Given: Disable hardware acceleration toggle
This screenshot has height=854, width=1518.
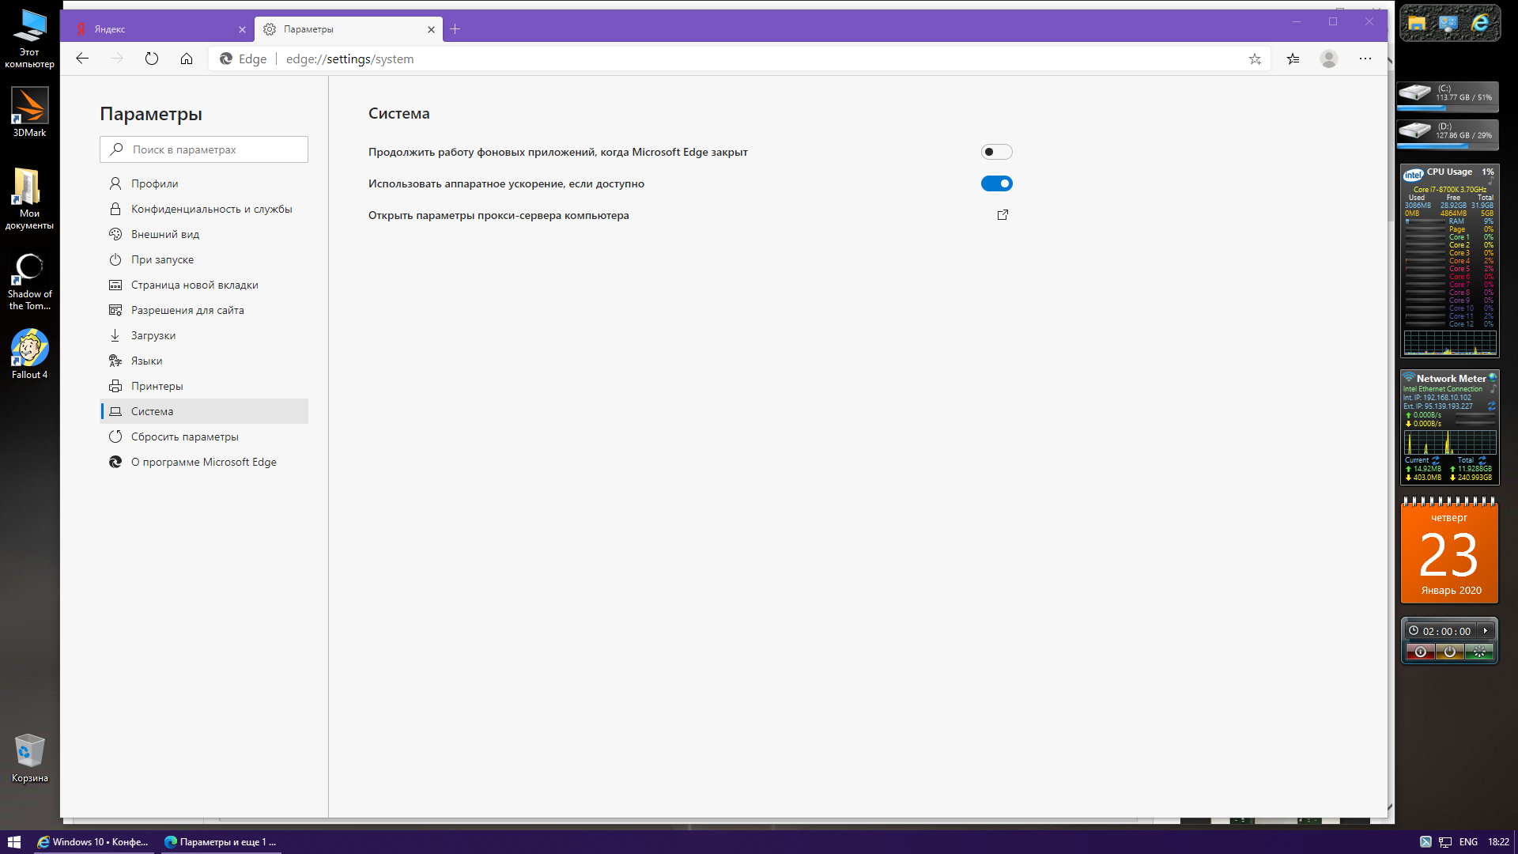Looking at the screenshot, I should pos(996,183).
